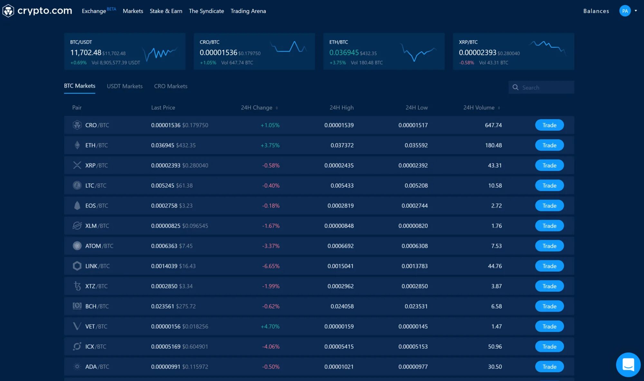Click the VeChain VET icon
This screenshot has height=381, width=644.
point(77,326)
